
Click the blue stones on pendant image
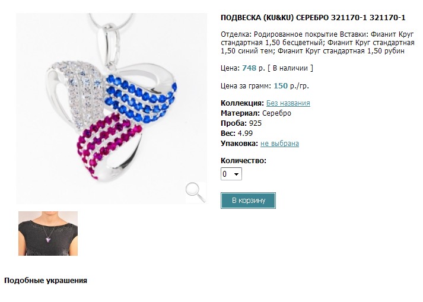coord(140,99)
